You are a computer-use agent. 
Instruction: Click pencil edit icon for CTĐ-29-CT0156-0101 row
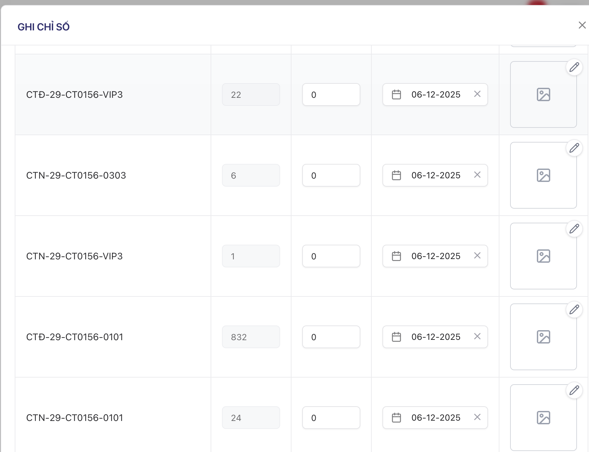click(574, 309)
